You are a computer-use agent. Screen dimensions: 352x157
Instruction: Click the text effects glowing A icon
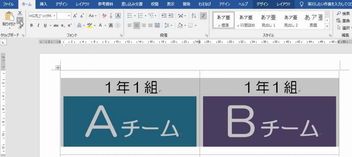(79, 25)
